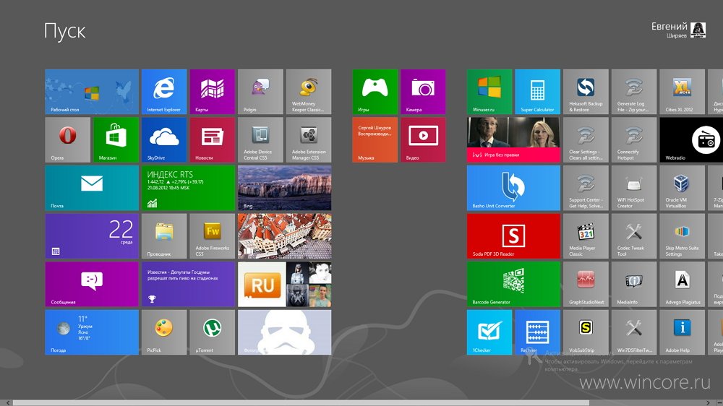Open Skip Metro Suite Settings tile

click(682, 236)
